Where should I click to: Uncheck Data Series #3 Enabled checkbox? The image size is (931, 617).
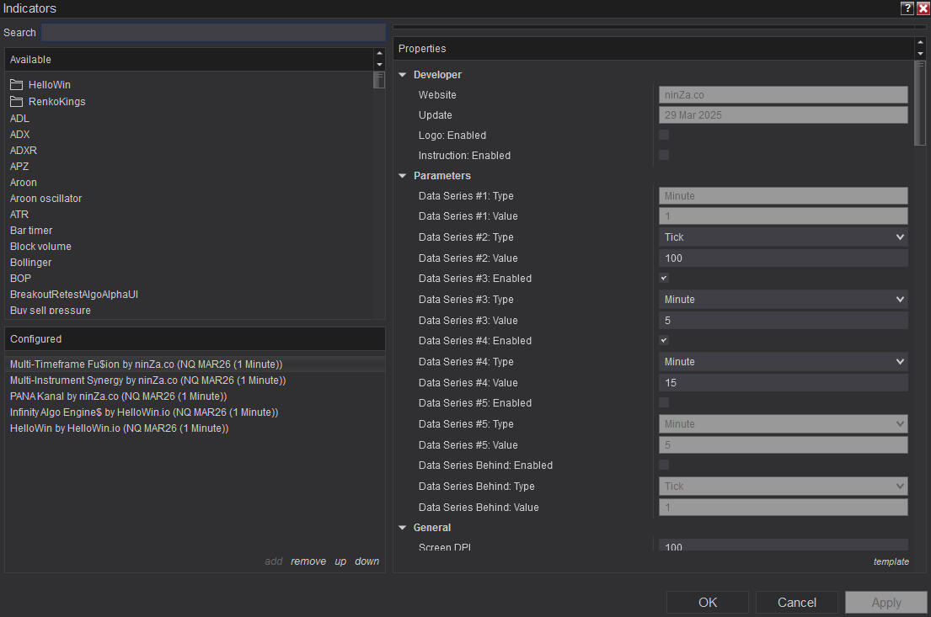pyautogui.click(x=664, y=279)
